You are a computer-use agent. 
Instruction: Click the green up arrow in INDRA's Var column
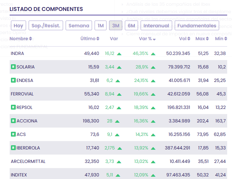[119, 54]
